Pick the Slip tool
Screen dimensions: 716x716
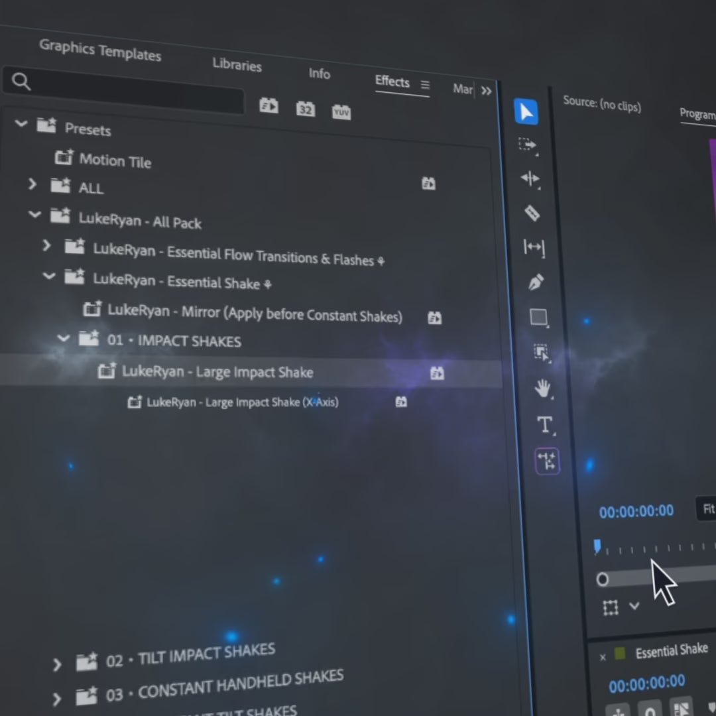(534, 247)
